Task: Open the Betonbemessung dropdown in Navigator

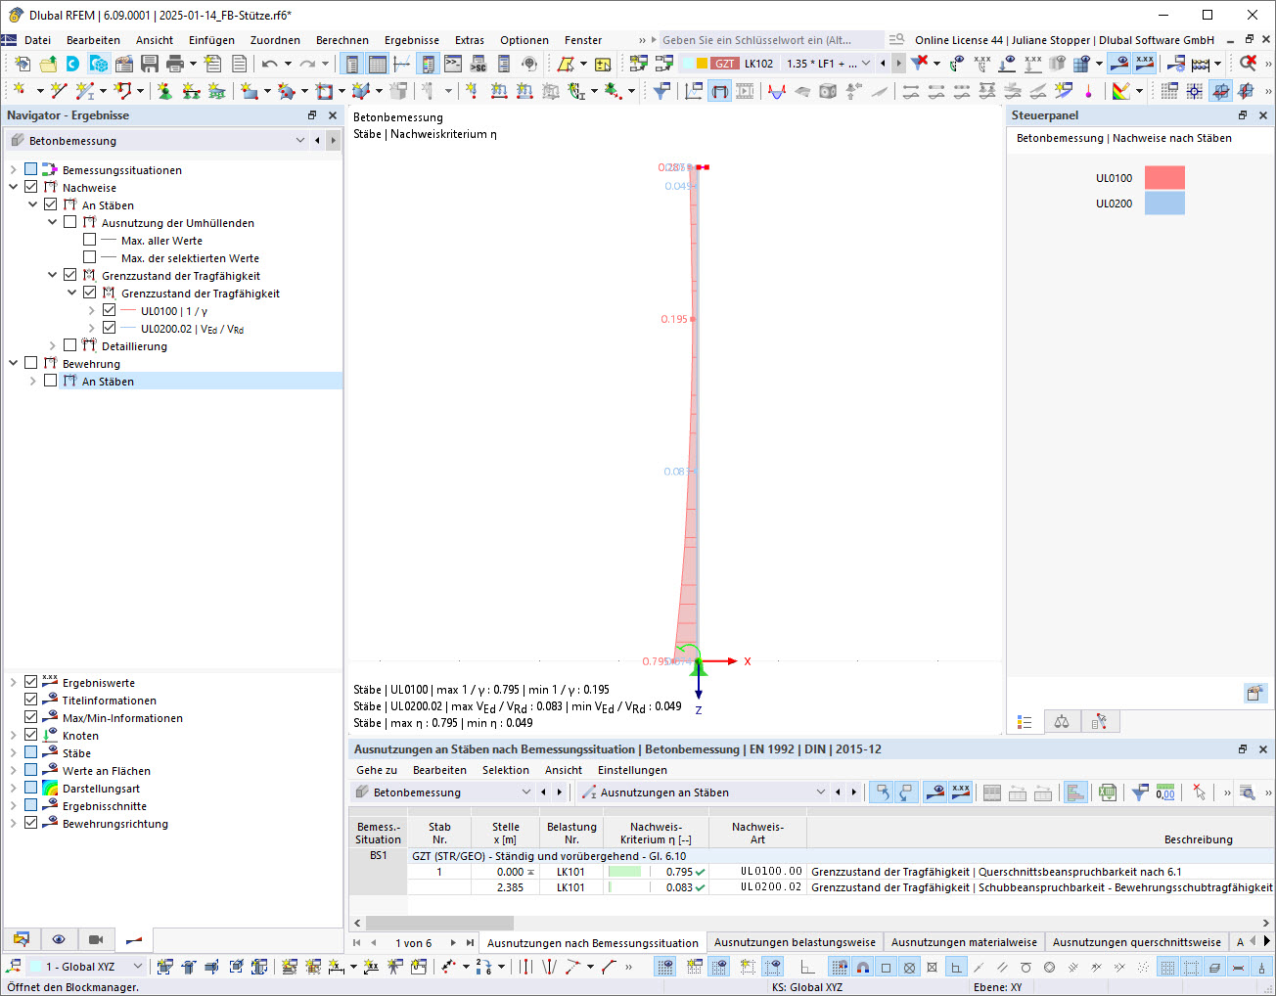Action: click(x=299, y=141)
